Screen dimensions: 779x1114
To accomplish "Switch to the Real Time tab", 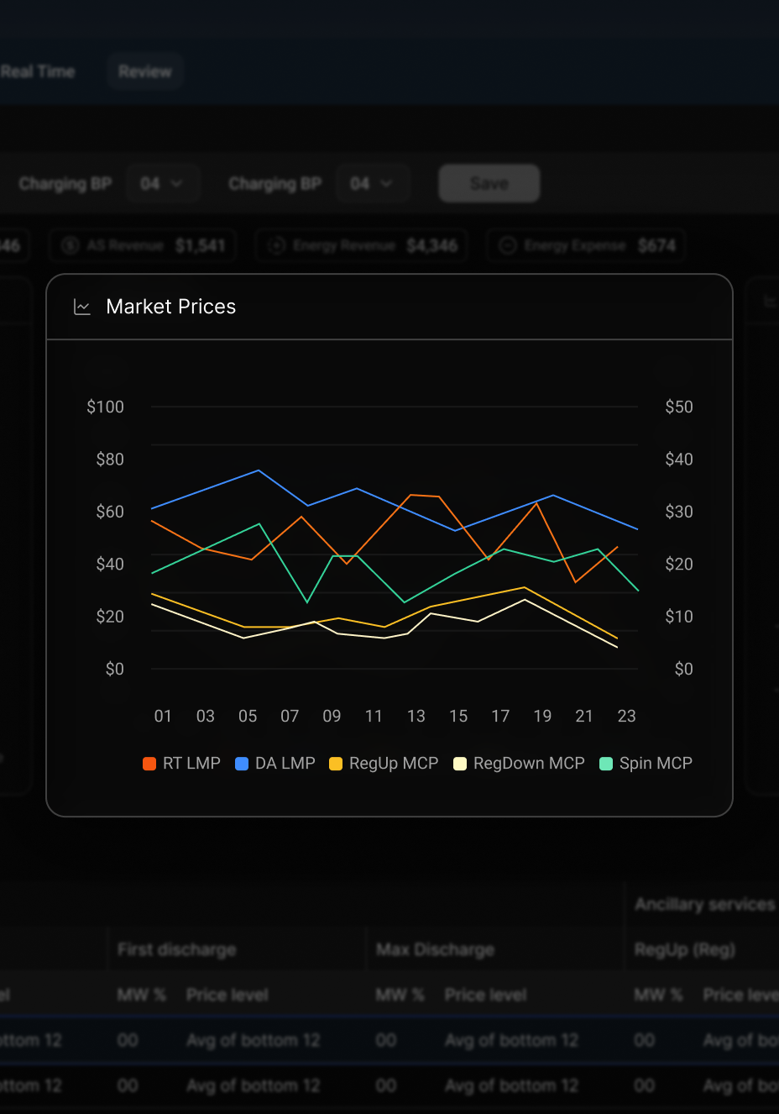I will coord(38,71).
